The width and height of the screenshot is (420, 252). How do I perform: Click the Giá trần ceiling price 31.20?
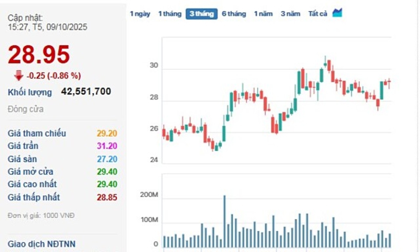pyautogui.click(x=107, y=146)
